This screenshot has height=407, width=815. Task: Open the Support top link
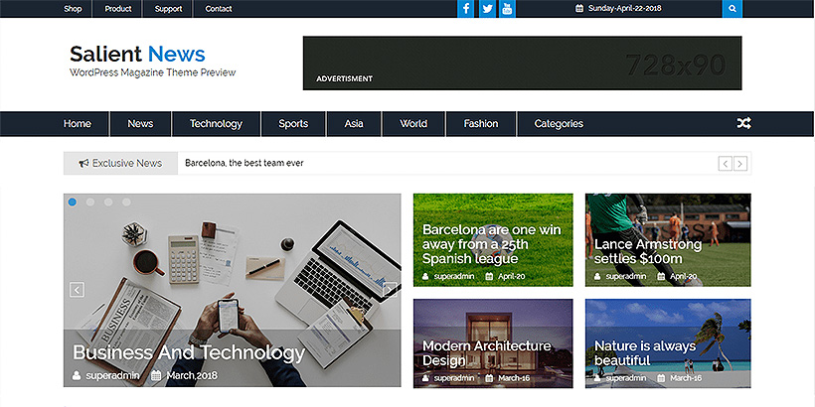[x=168, y=9]
